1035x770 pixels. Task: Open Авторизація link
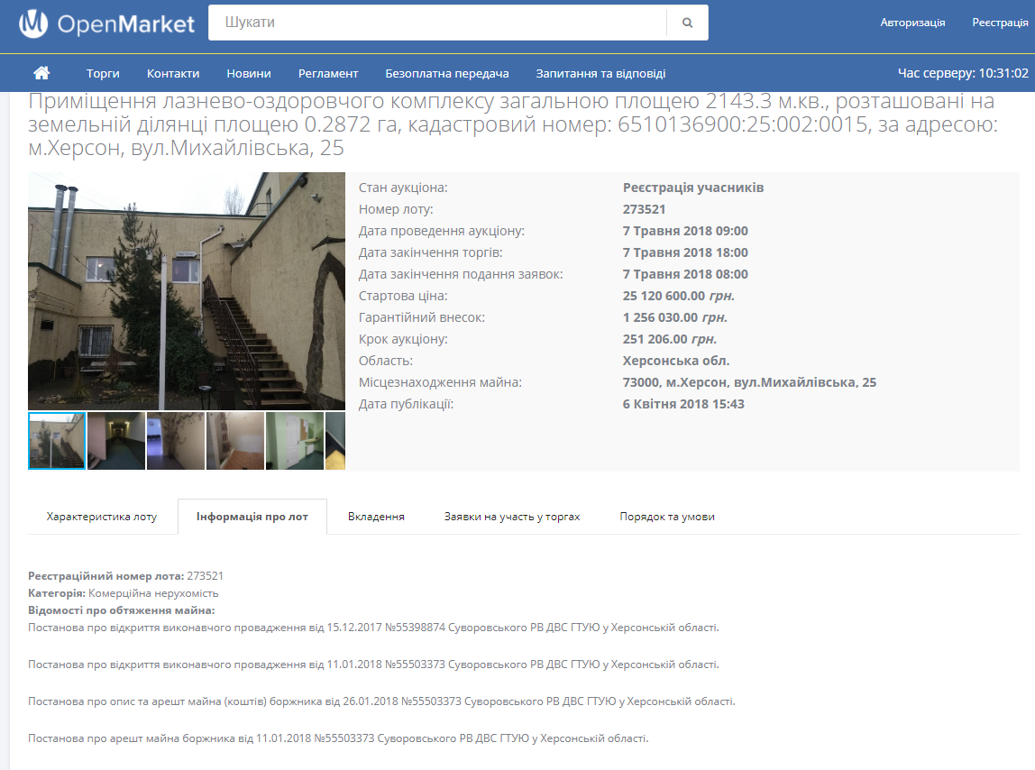912,23
